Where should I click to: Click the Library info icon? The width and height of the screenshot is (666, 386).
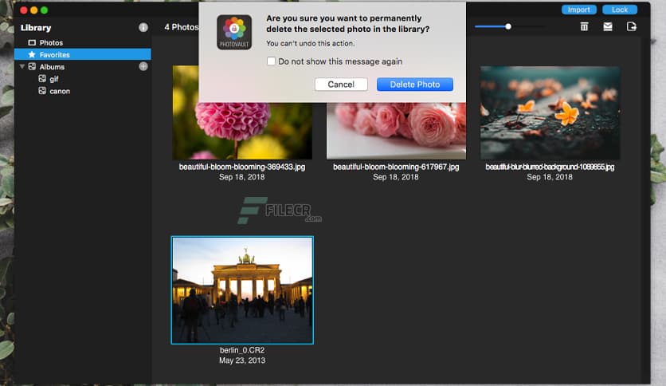(x=143, y=28)
